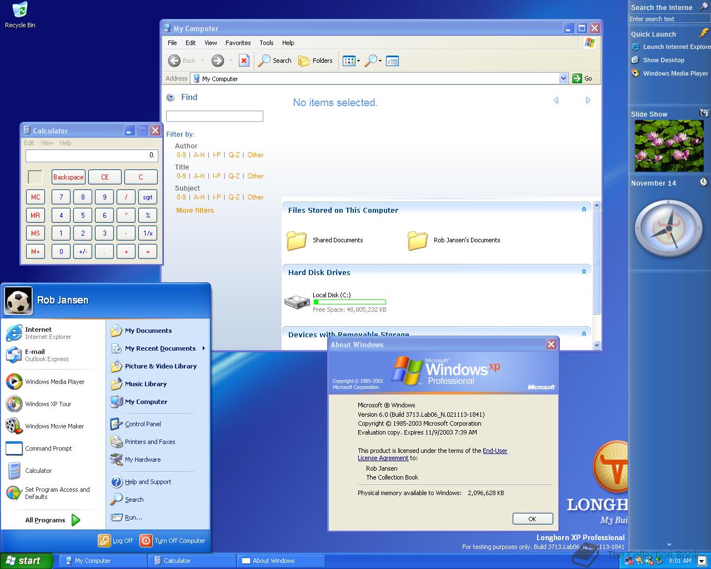Viewport: 711px width, 569px height.
Task: Filter Subject by Other
Action: [x=256, y=197]
